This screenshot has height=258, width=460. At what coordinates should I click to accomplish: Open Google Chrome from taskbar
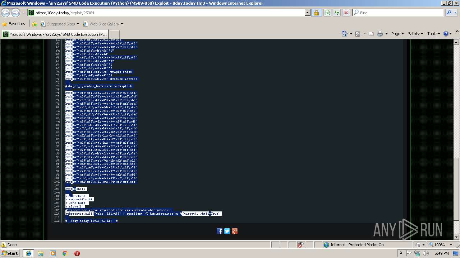pos(65,253)
